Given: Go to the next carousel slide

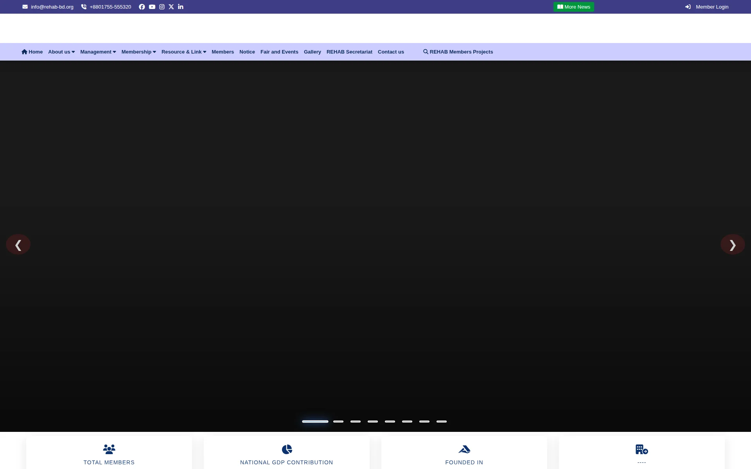Looking at the screenshot, I should tap(733, 245).
